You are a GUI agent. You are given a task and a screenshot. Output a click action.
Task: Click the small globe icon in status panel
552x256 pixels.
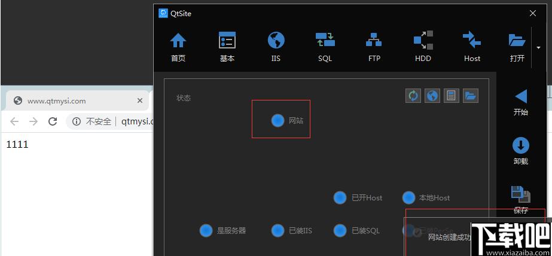click(x=432, y=96)
